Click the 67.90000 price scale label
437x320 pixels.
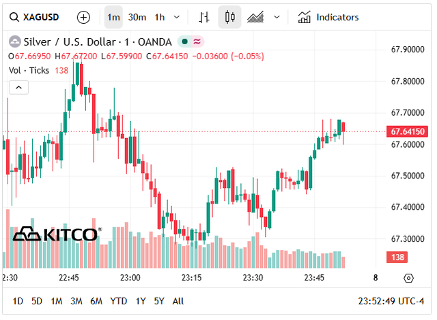(x=408, y=50)
